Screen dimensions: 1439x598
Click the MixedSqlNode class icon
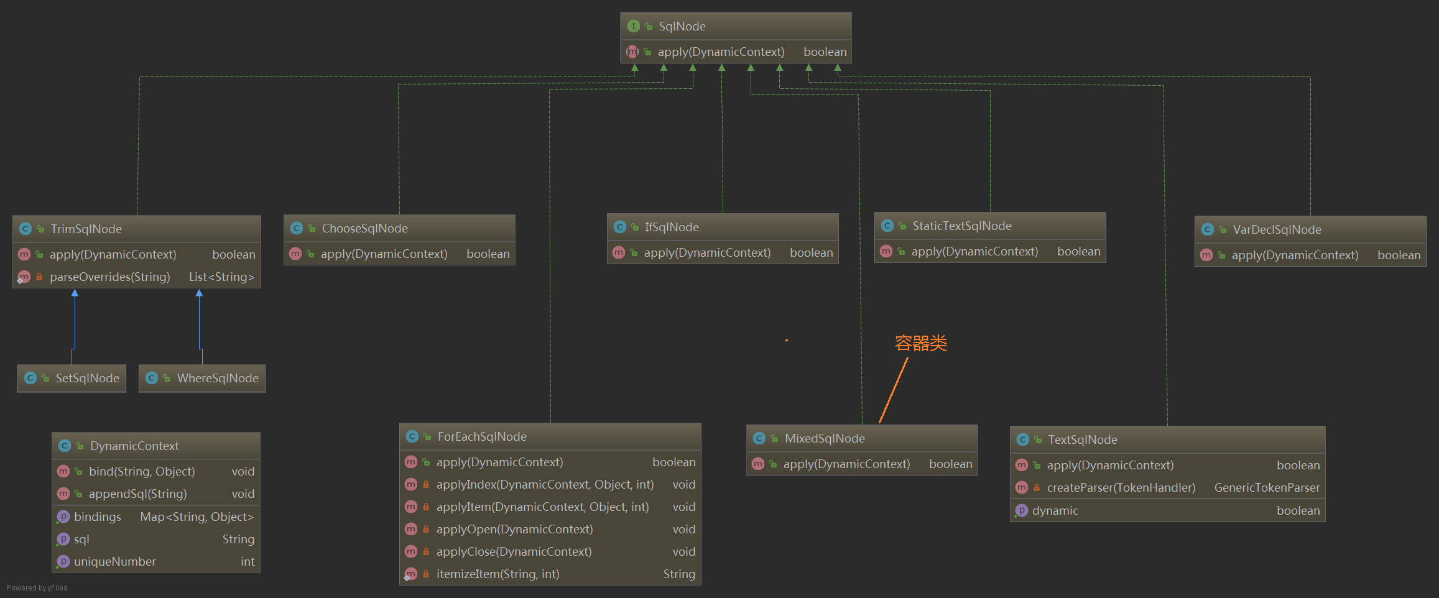[x=759, y=438]
